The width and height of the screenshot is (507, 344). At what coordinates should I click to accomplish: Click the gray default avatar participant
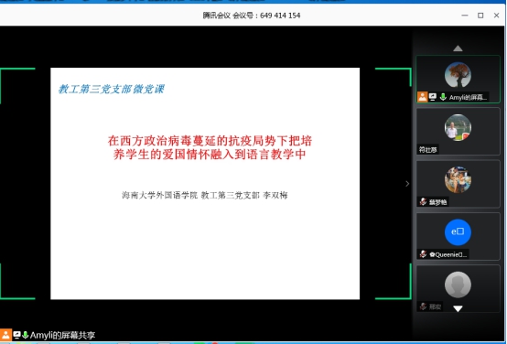coord(458,285)
